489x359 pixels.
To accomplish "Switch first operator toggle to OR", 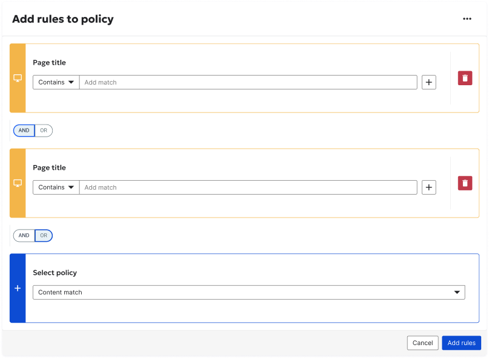I will pyautogui.click(x=44, y=131).
